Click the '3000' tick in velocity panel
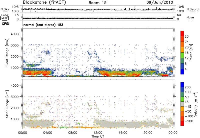200x138 pixels. tap(14, 97)
